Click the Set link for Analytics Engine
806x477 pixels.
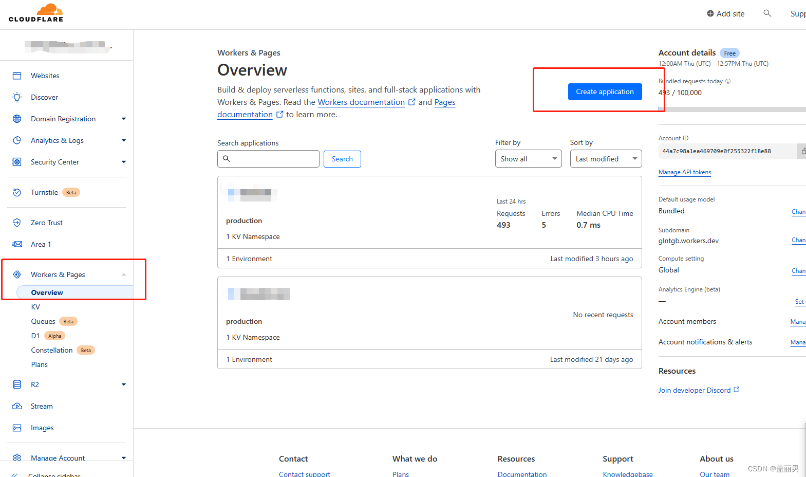pos(800,302)
